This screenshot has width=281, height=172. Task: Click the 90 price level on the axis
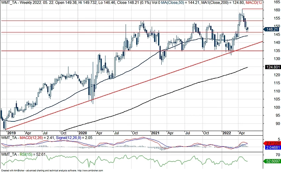[x=278, y=123]
